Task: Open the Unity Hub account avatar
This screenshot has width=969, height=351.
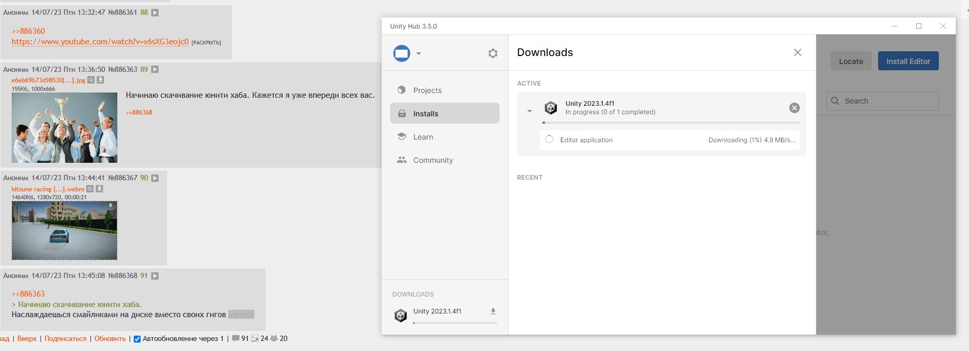Action: click(402, 53)
